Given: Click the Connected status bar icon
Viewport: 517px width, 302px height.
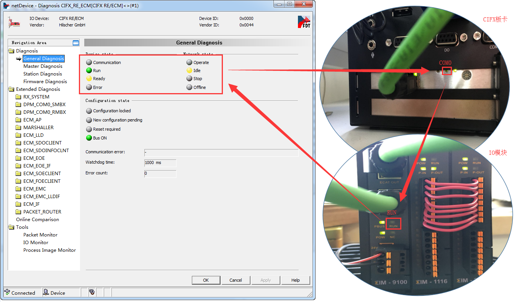Looking at the screenshot, I should pos(7,292).
